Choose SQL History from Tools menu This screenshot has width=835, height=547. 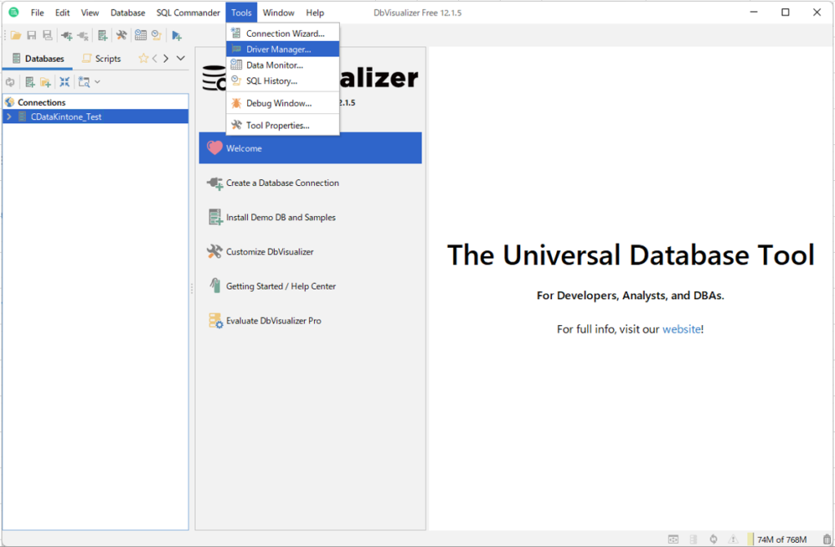click(x=283, y=81)
